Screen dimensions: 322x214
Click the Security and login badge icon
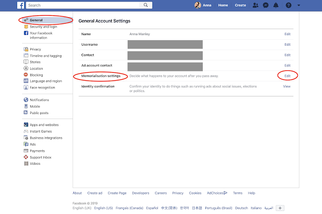[x=26, y=27]
